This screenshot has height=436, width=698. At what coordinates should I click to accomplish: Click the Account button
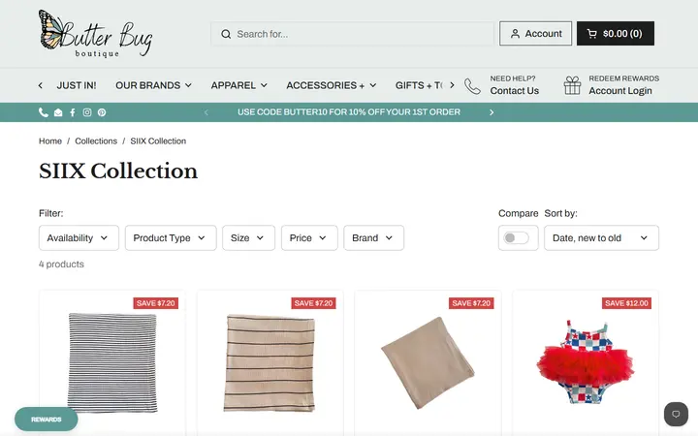point(535,33)
